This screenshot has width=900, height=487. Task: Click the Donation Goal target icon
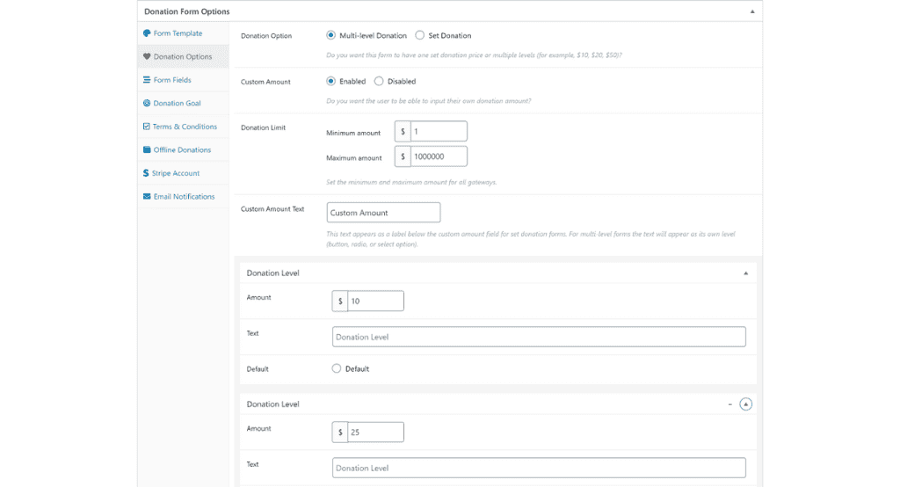pos(147,104)
